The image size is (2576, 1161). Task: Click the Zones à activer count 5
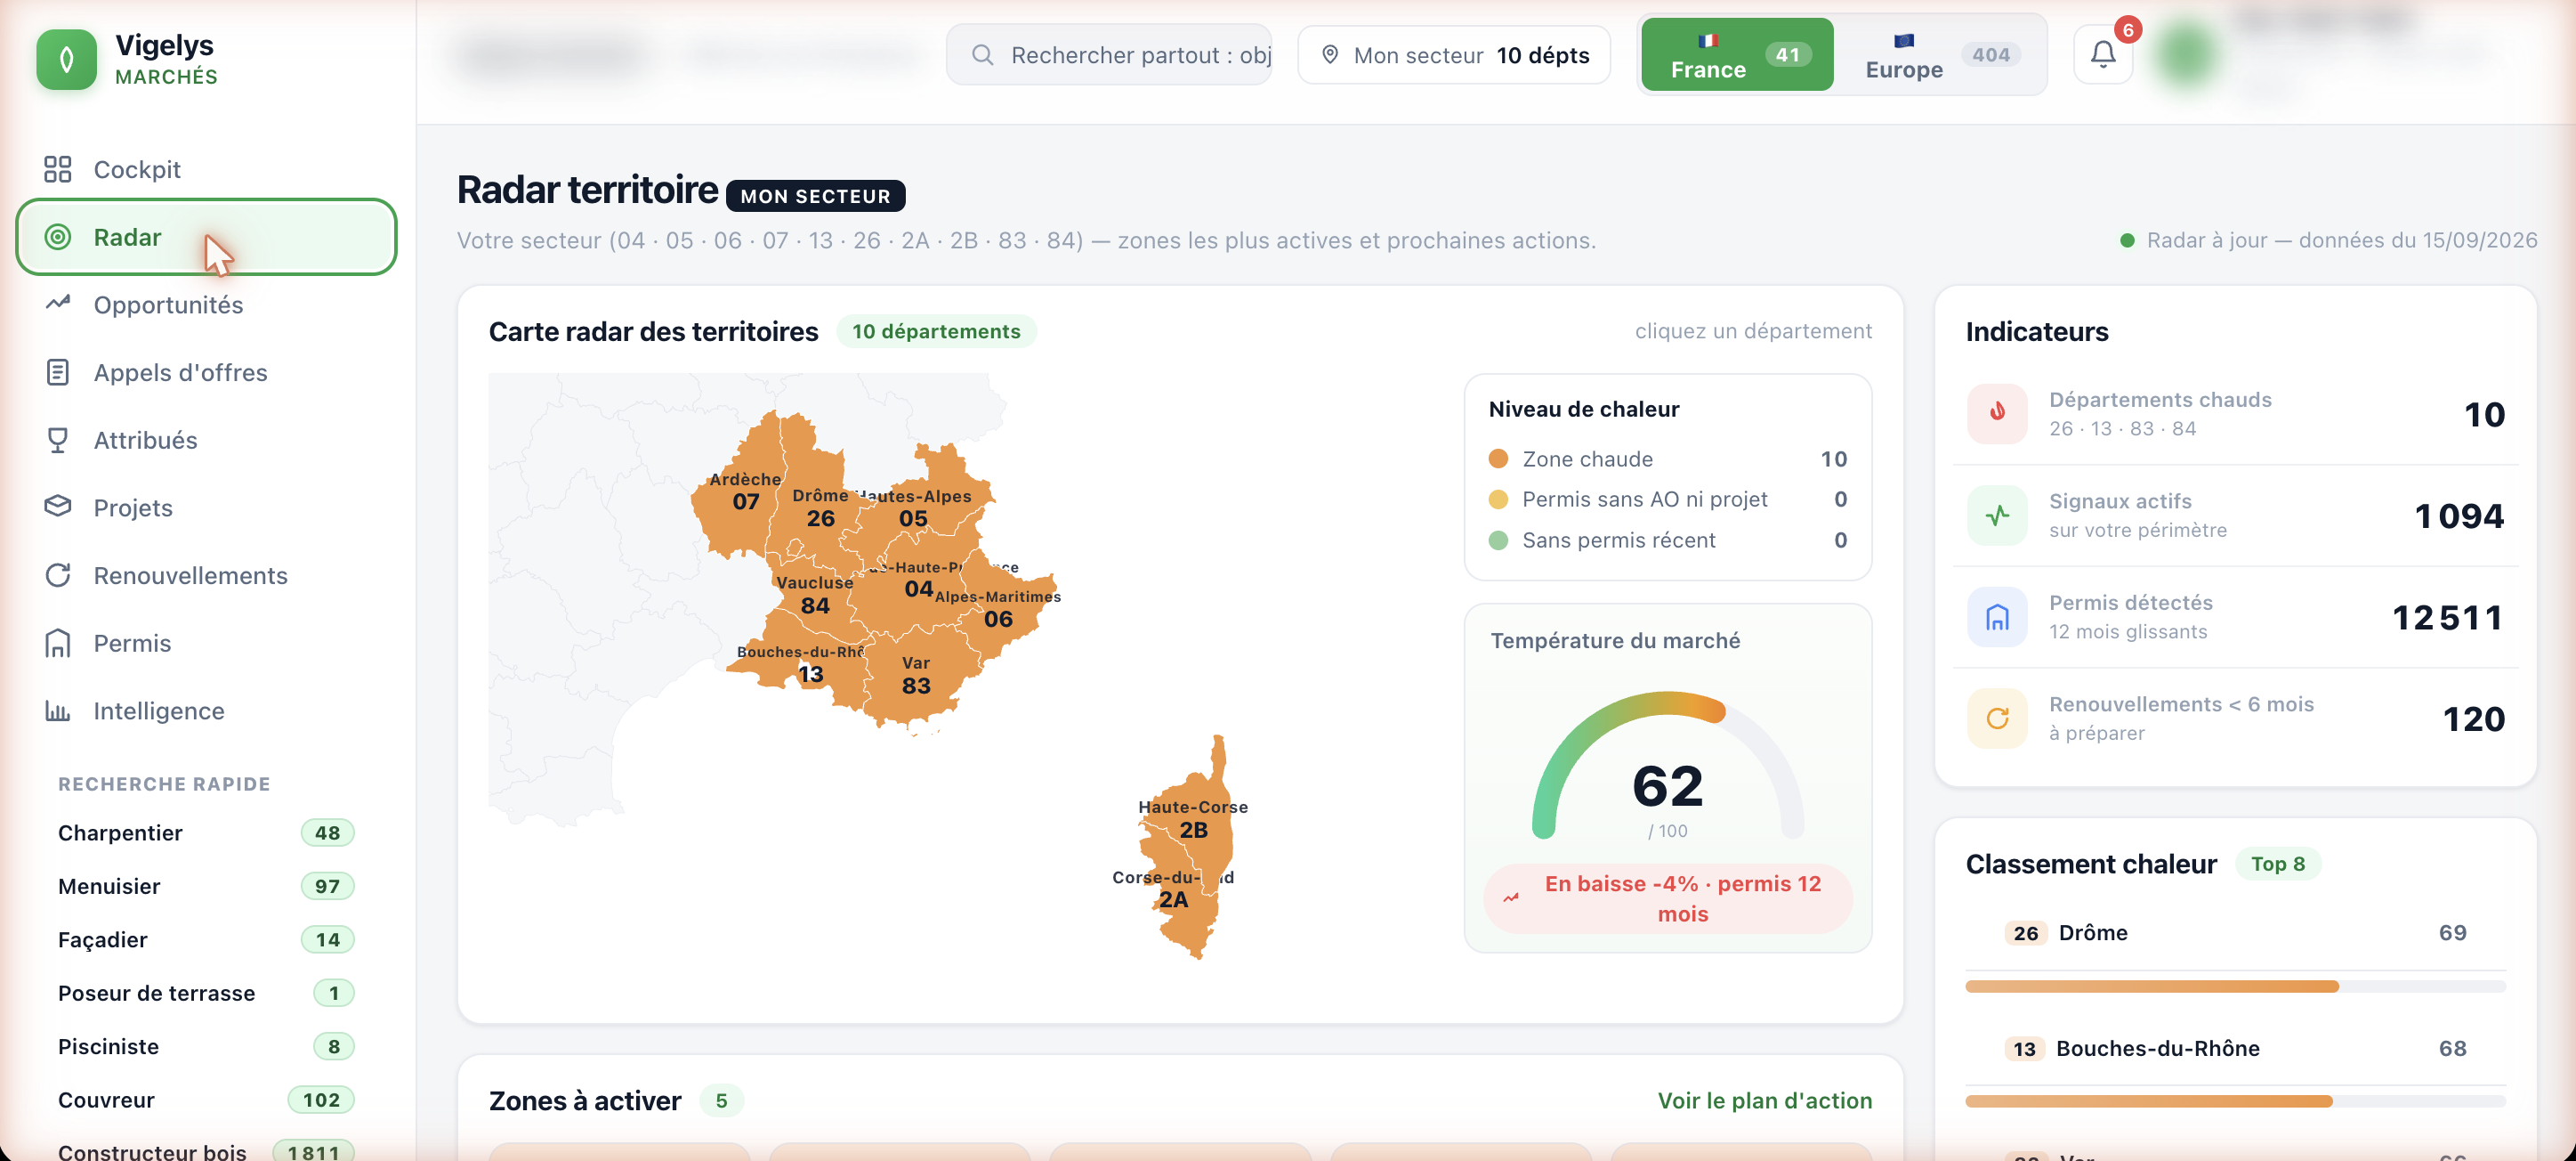(x=721, y=1100)
